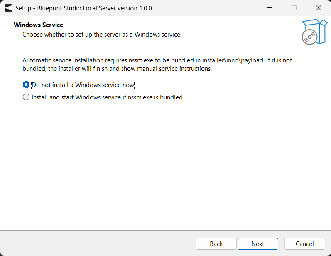This screenshot has height=256, width=331.
Task: Click the Next button
Action: point(258,244)
